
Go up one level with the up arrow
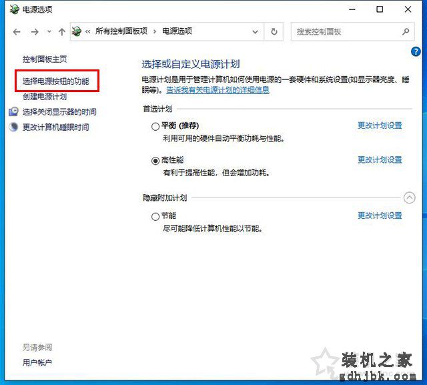click(x=62, y=32)
